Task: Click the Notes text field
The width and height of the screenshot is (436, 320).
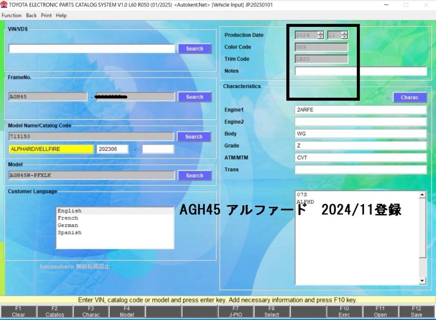Action: (360, 71)
